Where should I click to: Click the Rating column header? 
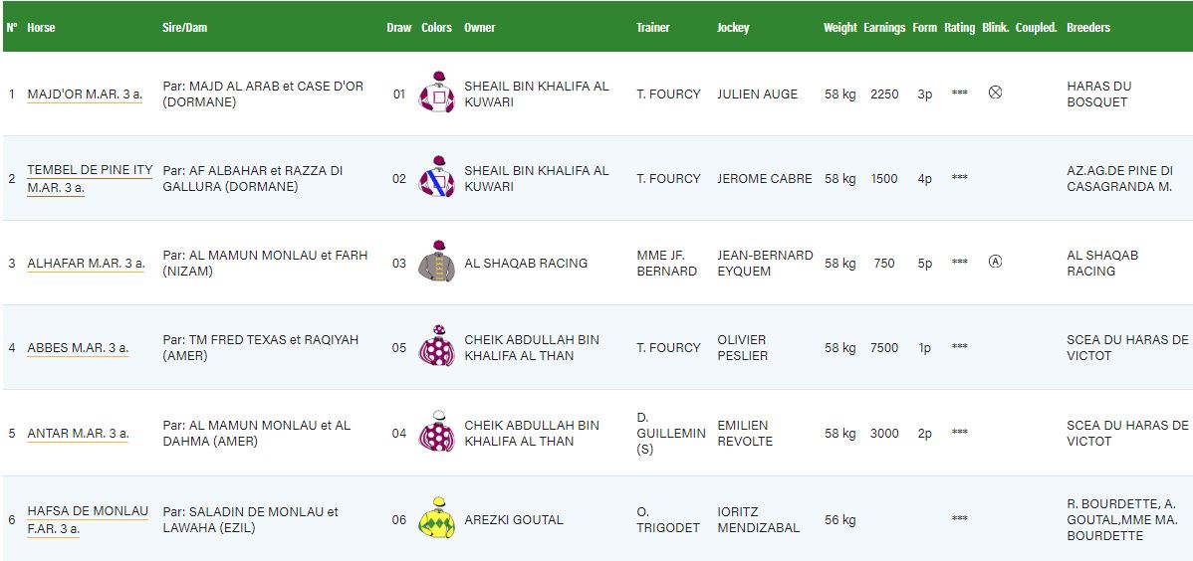(959, 28)
